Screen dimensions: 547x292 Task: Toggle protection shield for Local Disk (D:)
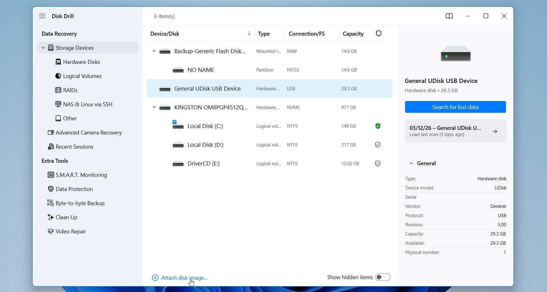pos(378,145)
